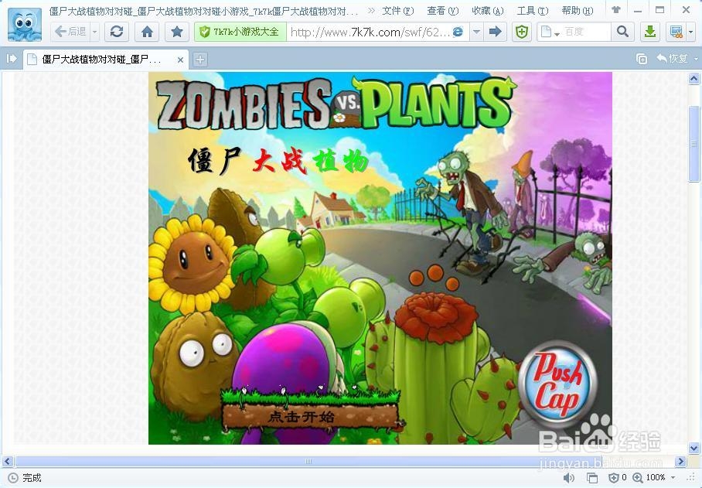The height and width of the screenshot is (488, 702).
Task: Click horizontal scrollbar left arrow
Action: [8, 461]
